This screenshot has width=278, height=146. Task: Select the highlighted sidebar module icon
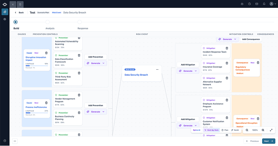click(5, 12)
